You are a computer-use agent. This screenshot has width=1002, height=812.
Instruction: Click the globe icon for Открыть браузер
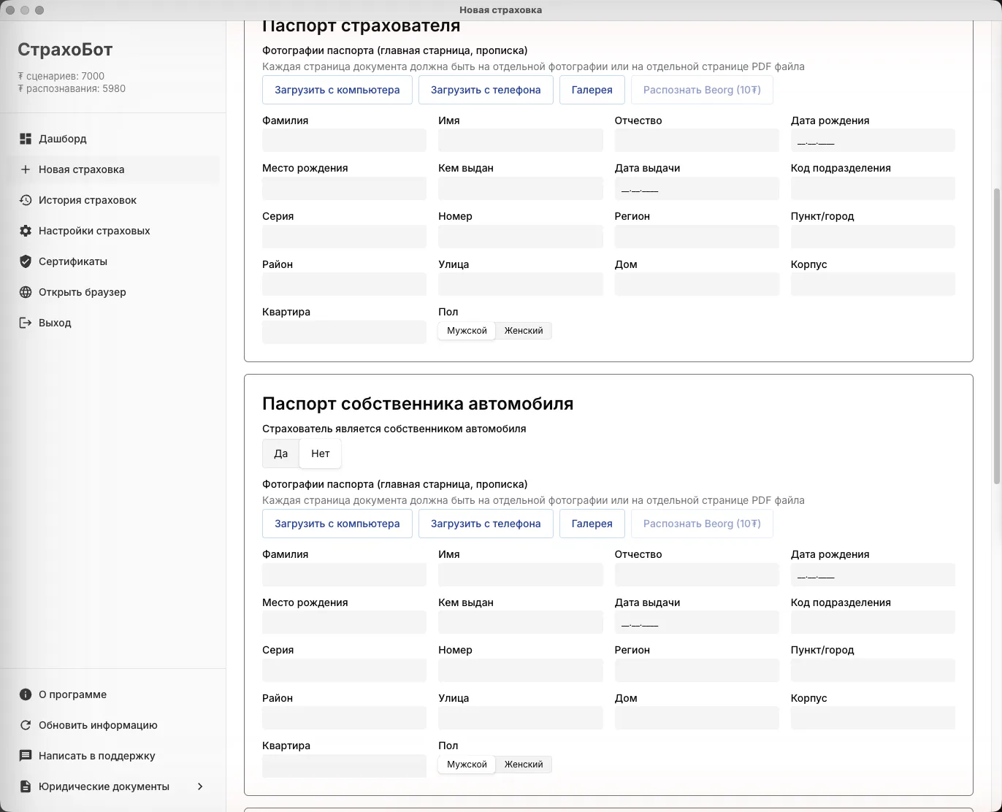26,292
